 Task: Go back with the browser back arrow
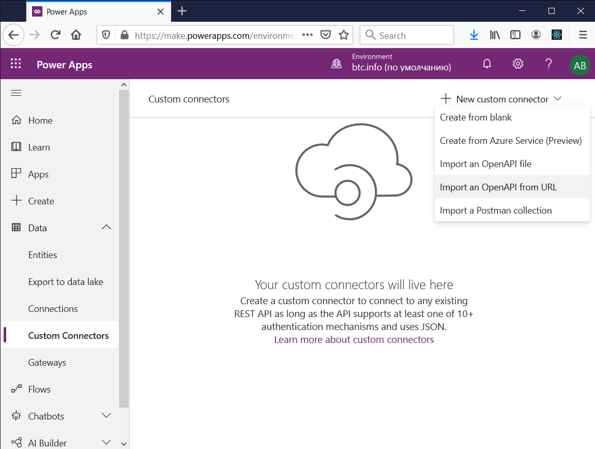point(13,35)
